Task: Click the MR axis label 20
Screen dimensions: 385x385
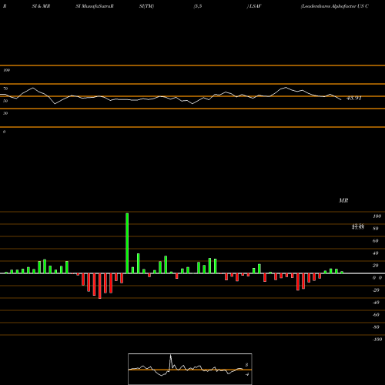Action: point(376,266)
